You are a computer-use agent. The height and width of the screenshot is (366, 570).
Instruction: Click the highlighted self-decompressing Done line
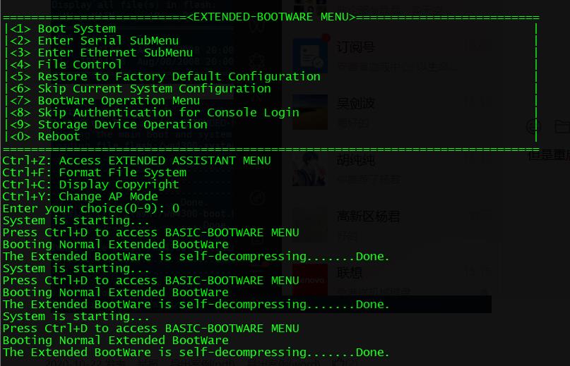point(196,305)
